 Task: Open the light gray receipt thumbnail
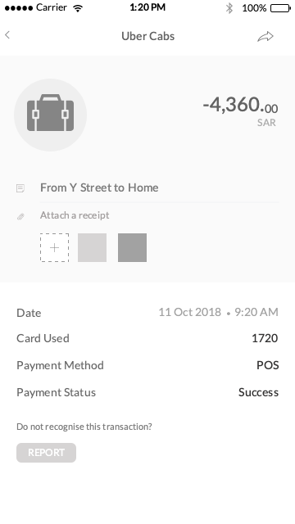click(93, 247)
